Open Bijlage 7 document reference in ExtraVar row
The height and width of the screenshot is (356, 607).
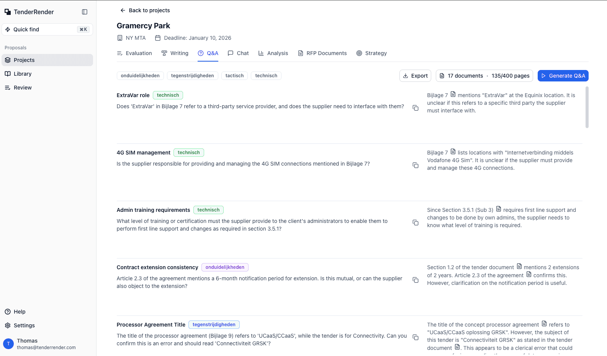coord(453,94)
